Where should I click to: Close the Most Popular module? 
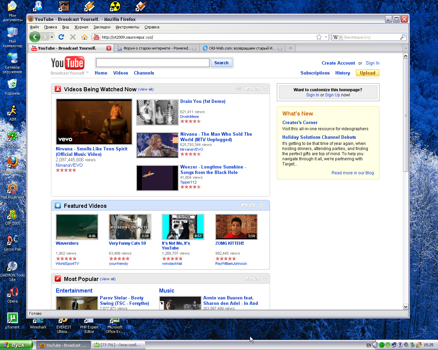266,279
